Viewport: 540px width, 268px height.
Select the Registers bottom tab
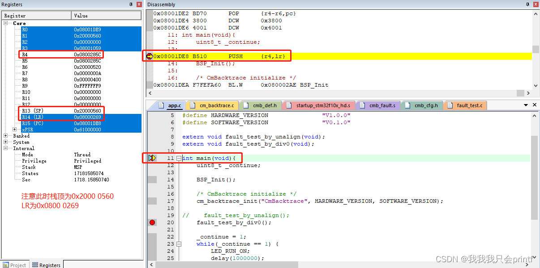pos(46,265)
